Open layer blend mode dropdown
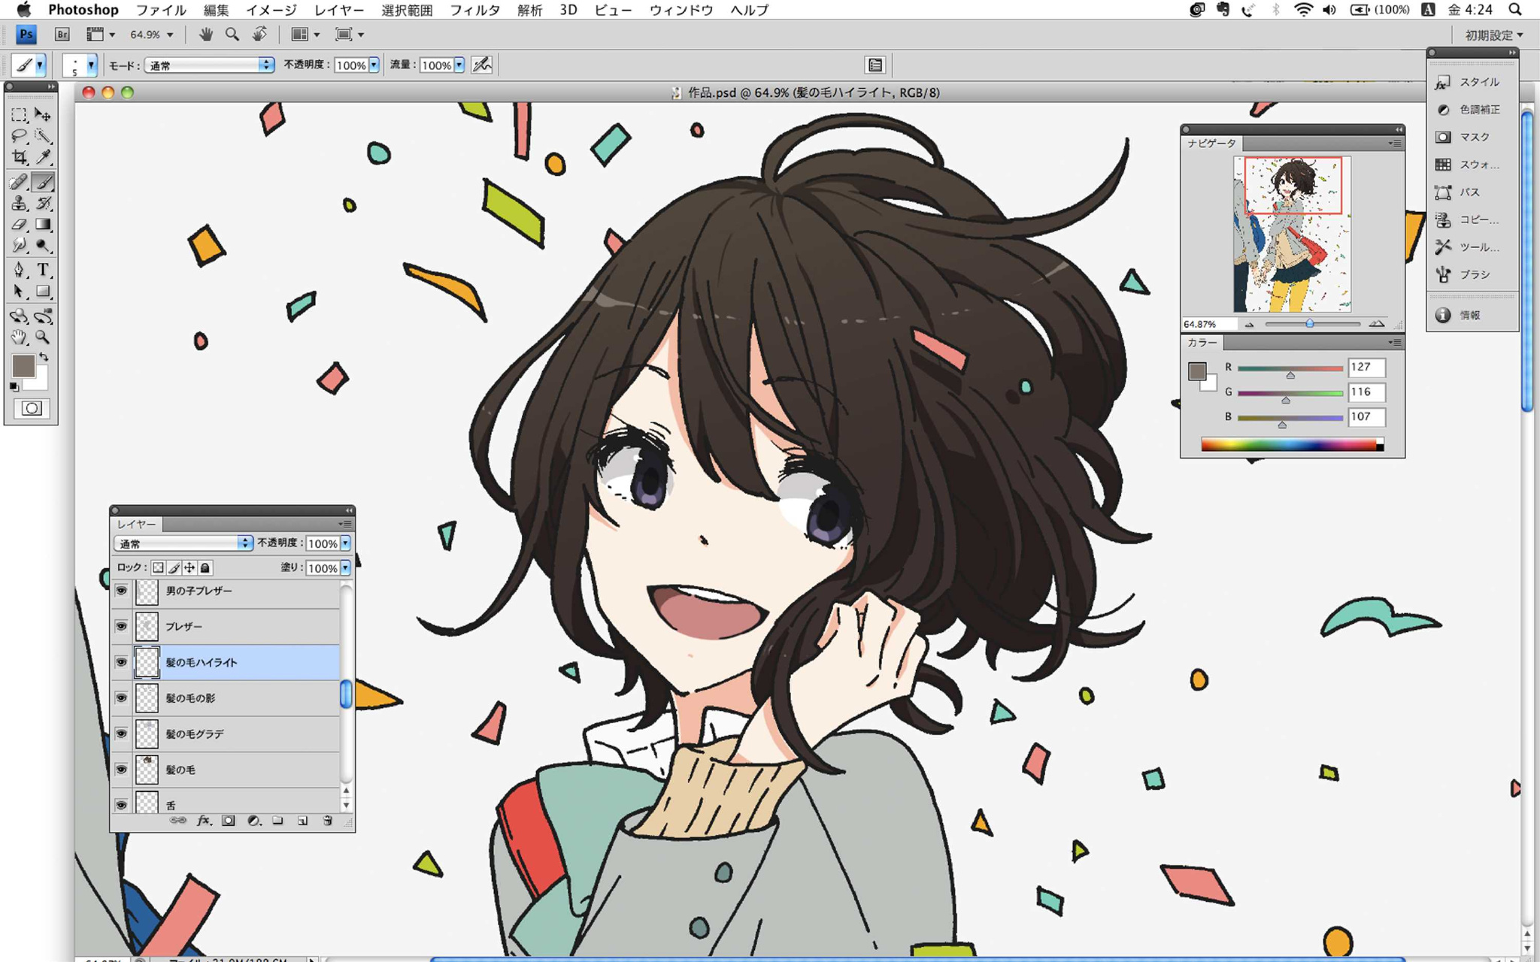Screen dimensions: 1540x962 (183, 543)
